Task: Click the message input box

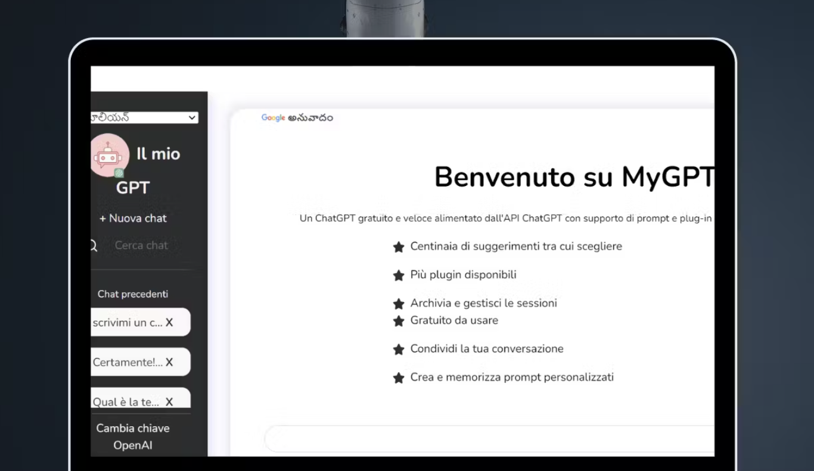Action: pyautogui.click(x=489, y=439)
